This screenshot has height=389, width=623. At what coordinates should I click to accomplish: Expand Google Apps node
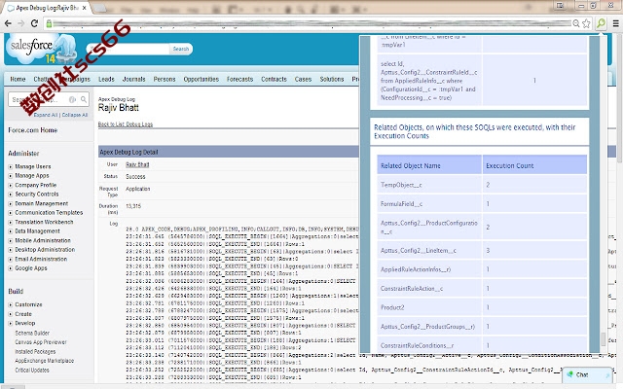pyautogui.click(x=11, y=268)
